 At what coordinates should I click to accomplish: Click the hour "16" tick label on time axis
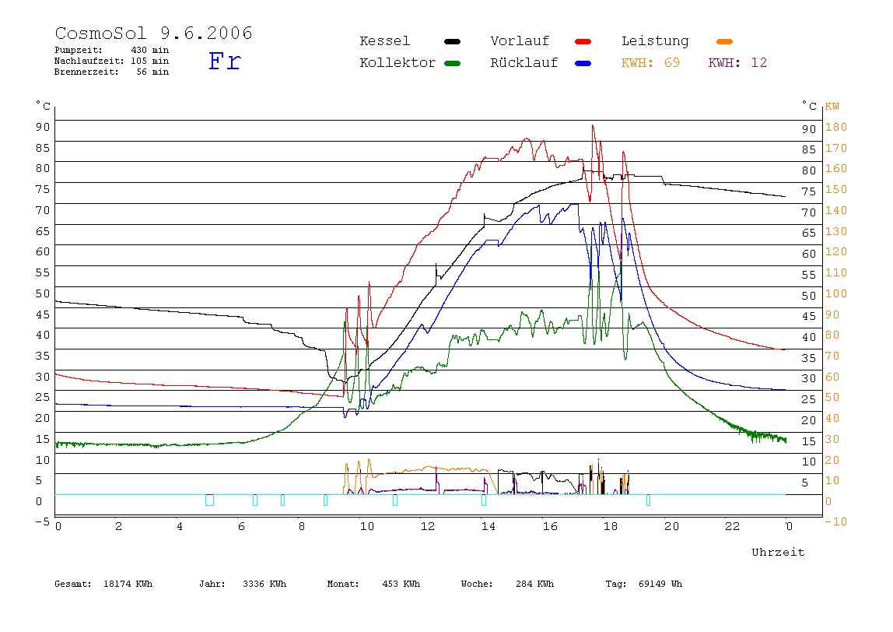(x=550, y=526)
